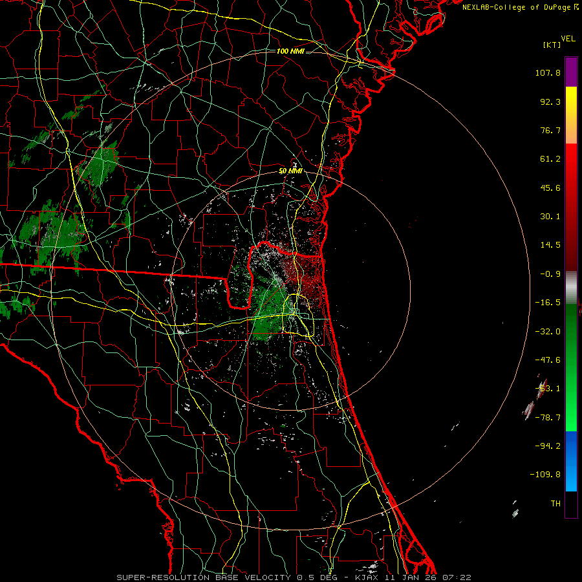Pick the black TH segment of the color bar
The image size is (582, 582).
click(571, 504)
